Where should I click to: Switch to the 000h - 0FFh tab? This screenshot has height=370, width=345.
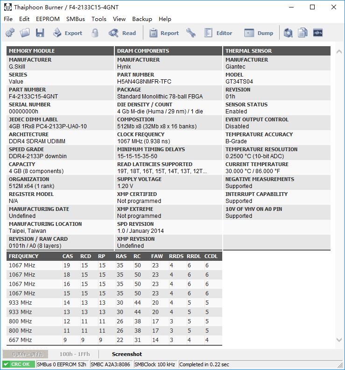point(26,354)
